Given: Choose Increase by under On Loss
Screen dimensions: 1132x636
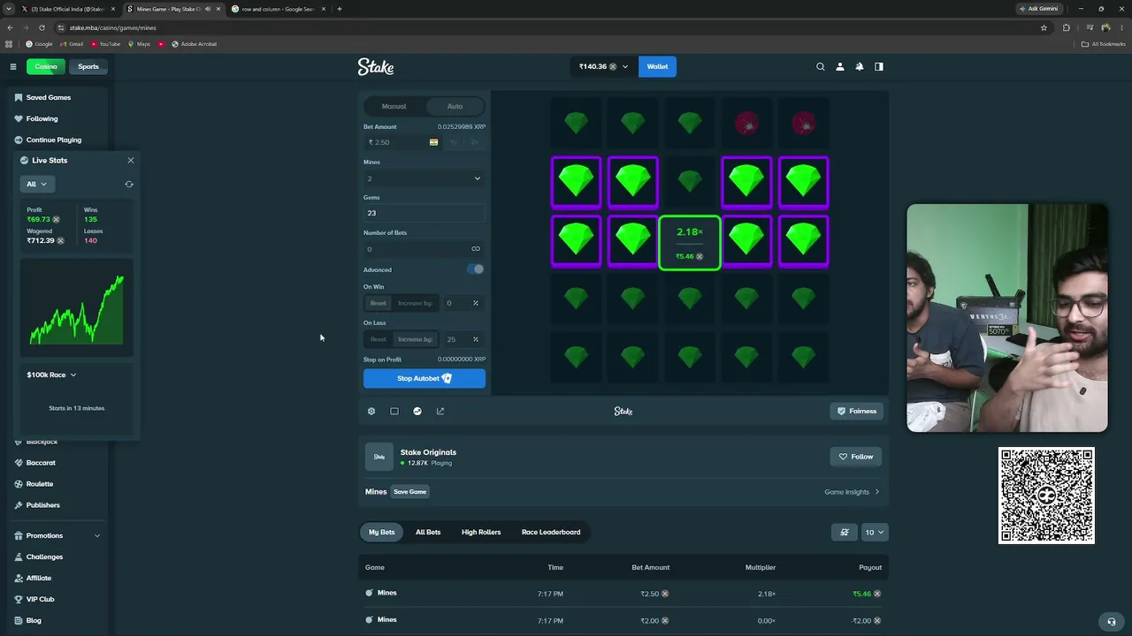Looking at the screenshot, I should (x=415, y=339).
